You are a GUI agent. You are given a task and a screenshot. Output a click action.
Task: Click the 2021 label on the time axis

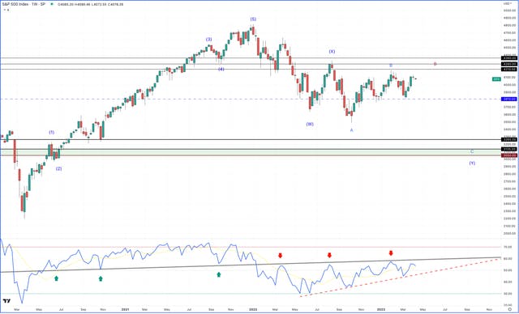point(125,309)
